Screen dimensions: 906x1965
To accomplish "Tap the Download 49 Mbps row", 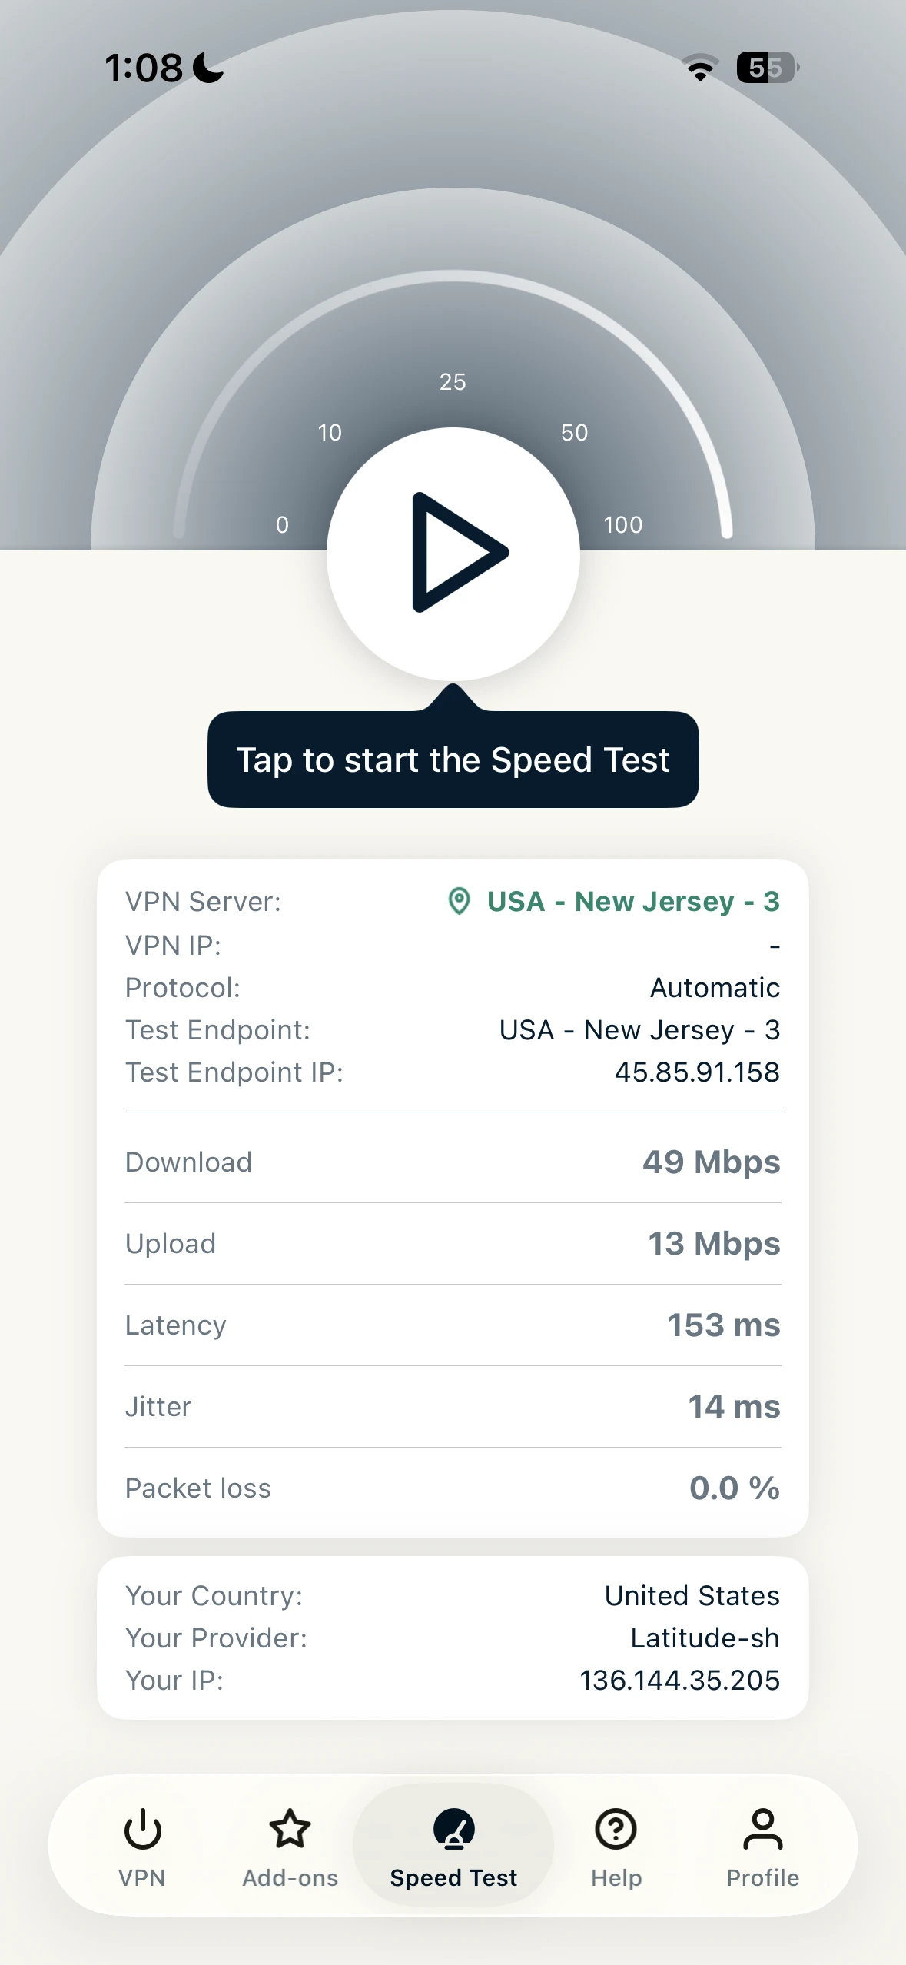I will 453,1162.
